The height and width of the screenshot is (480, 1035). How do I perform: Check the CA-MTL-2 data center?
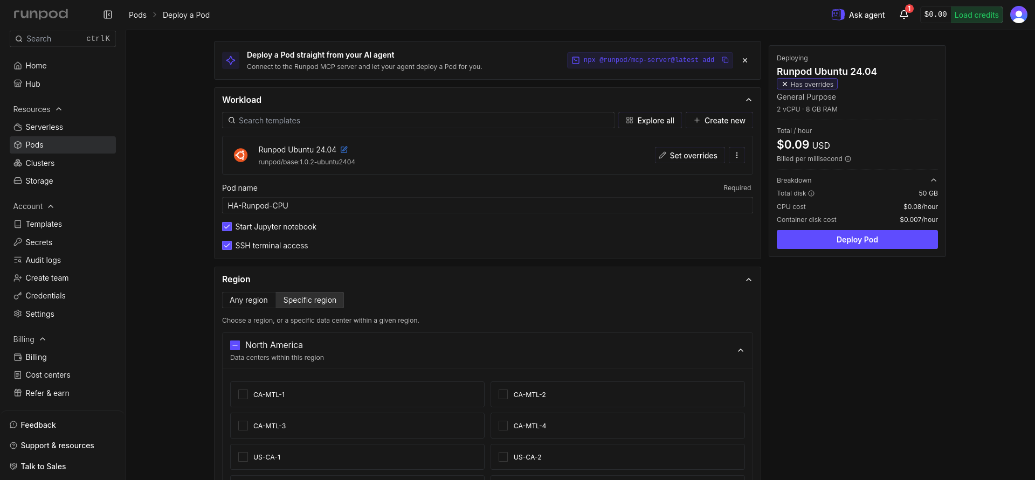pyautogui.click(x=503, y=395)
